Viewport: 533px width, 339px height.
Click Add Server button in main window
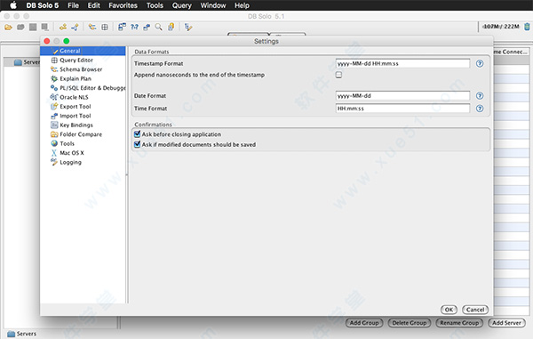pyautogui.click(x=506, y=323)
